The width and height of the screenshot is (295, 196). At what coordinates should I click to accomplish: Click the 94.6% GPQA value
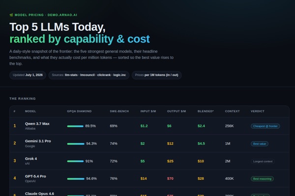pos(91,179)
